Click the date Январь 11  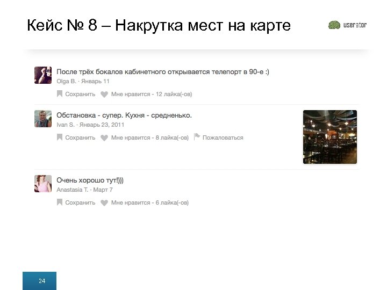(x=95, y=82)
